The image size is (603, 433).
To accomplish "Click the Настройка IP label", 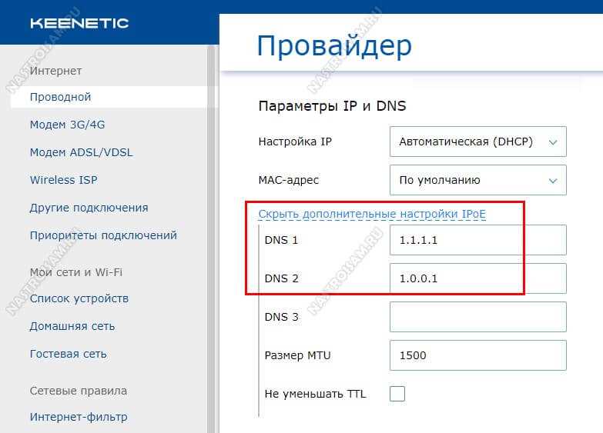I will coord(295,142).
